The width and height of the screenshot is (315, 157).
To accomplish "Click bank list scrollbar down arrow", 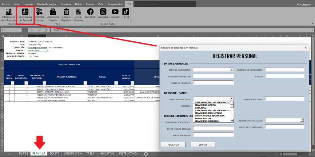I will [x=232, y=121].
